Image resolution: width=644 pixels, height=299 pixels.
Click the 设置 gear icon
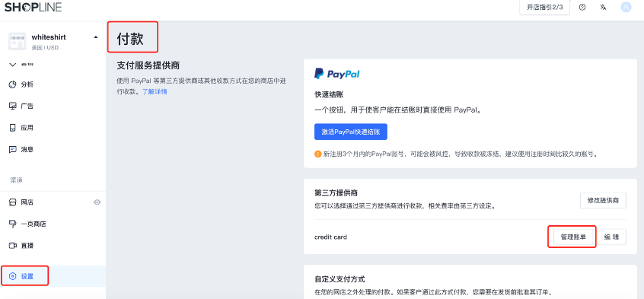[x=13, y=276]
